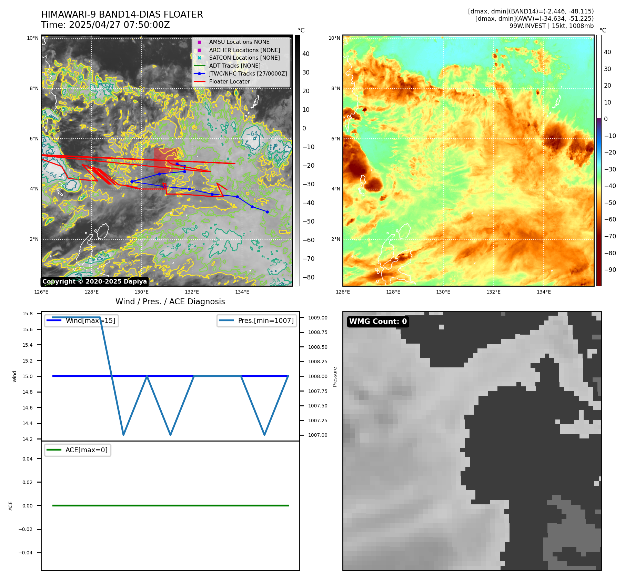Click the 0.04 ACE axis tick
This screenshot has width=625, height=583.
click(x=28, y=459)
